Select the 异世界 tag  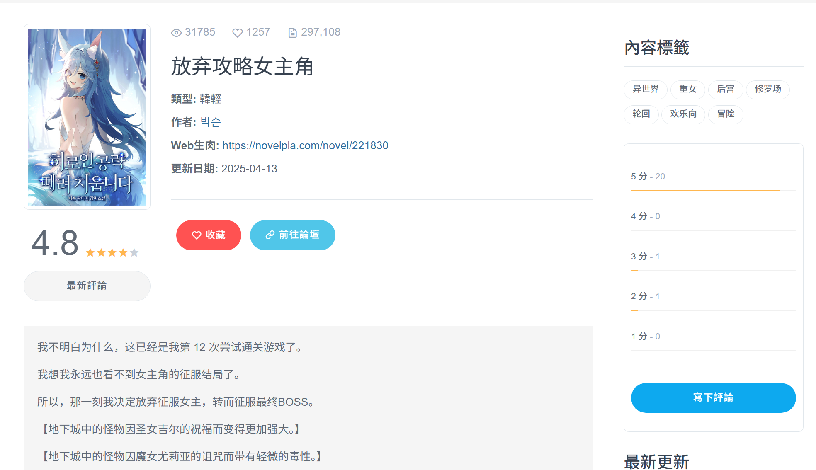(645, 89)
